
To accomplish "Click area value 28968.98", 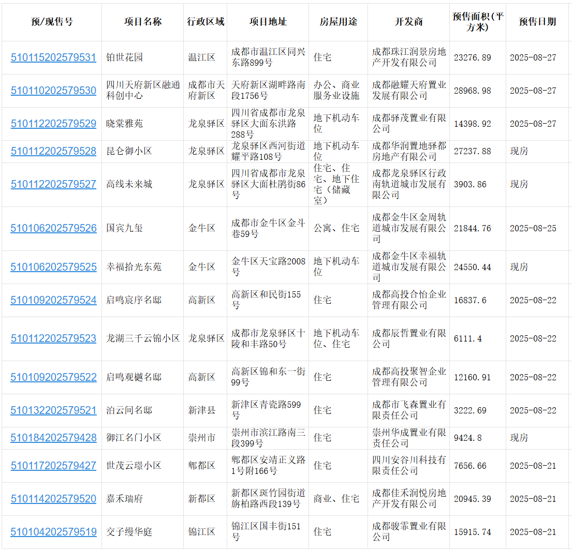I will [473, 91].
